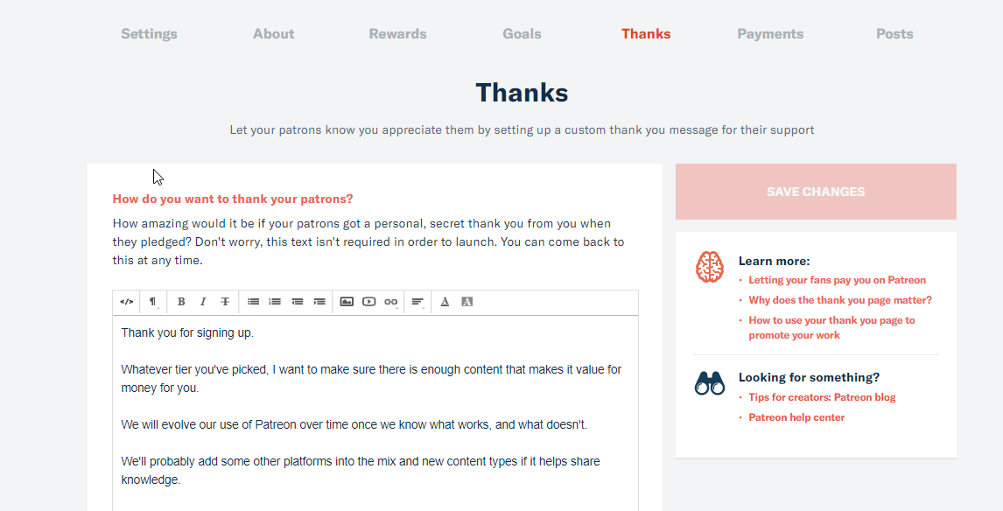Open 'Why does the thank you page matter?' link
Viewport: 1003px width, 511px height.
click(x=840, y=300)
